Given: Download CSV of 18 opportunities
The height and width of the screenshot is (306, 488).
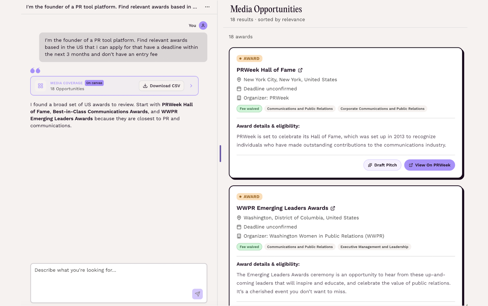Looking at the screenshot, I should pos(161,86).
